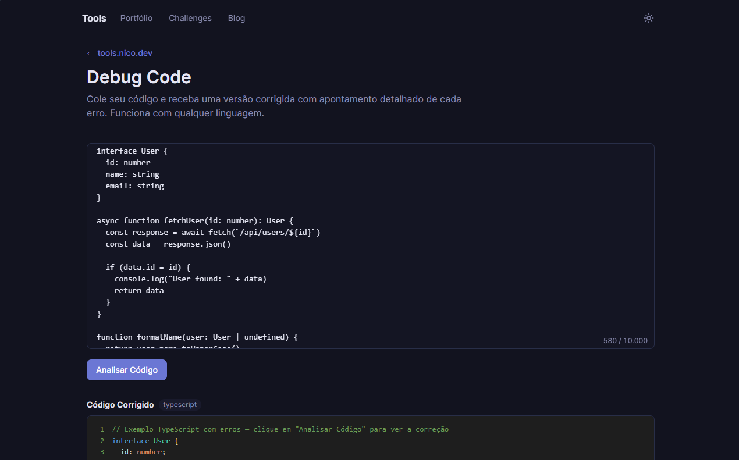Screen dimensions: 739x460
Task: Go back via tools.nico.dev link
Action: coord(120,53)
